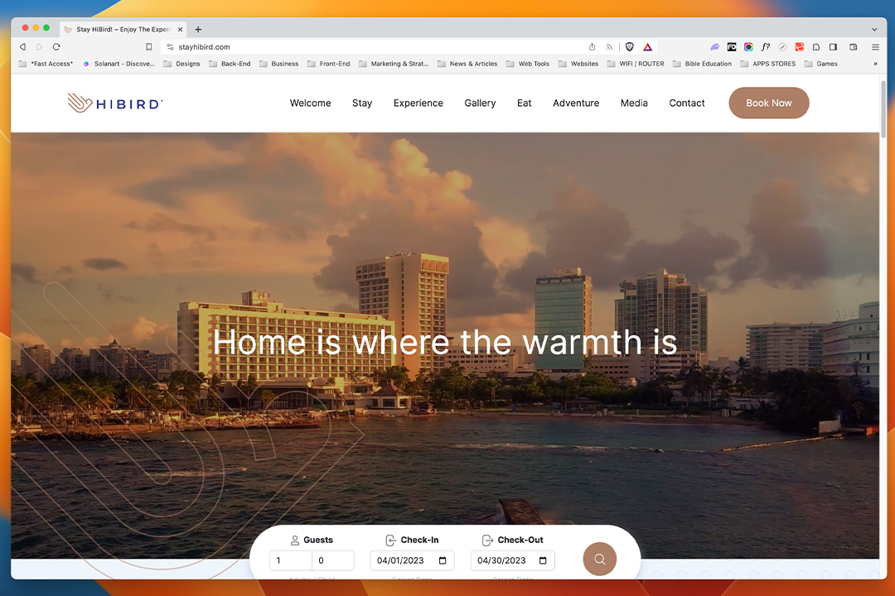Click the RSS feed icon in the toolbar
895x596 pixels.
[x=608, y=47]
